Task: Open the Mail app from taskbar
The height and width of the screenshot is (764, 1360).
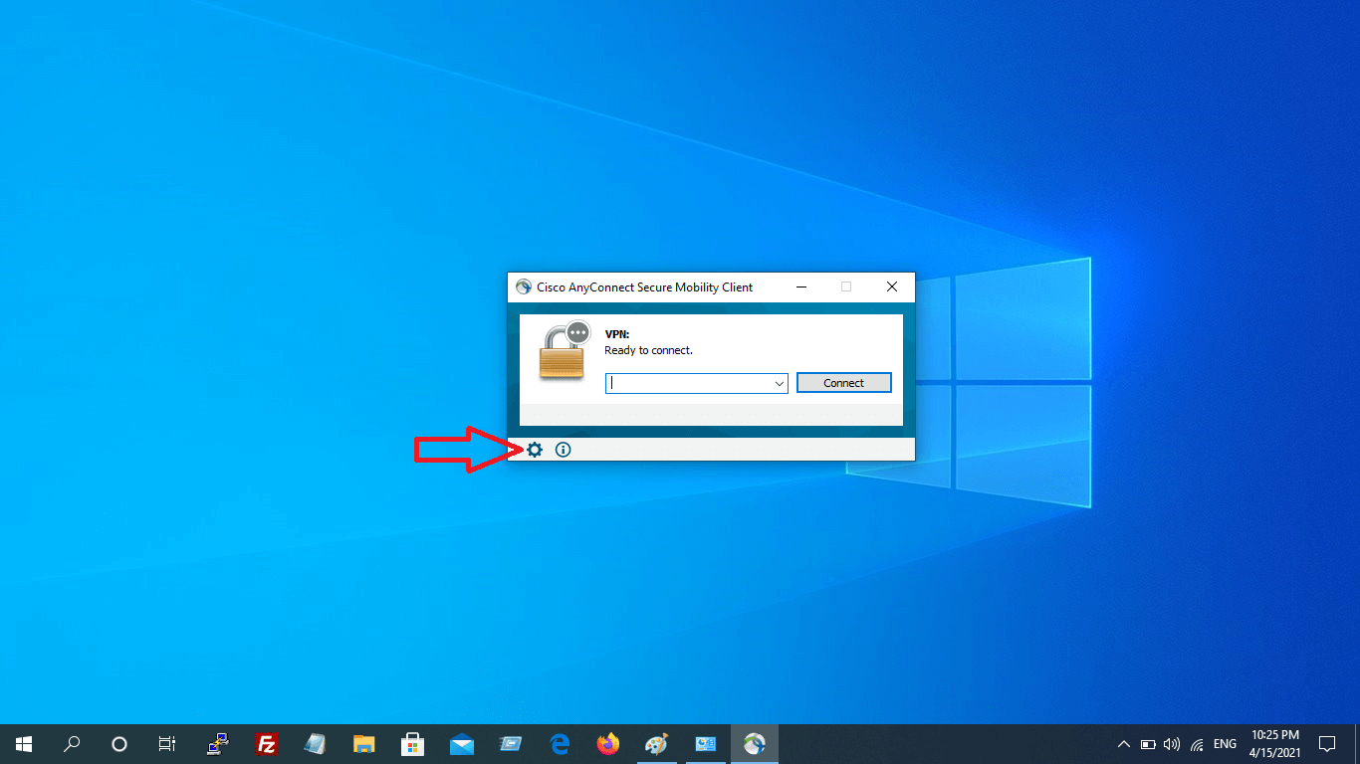Action: (462, 744)
